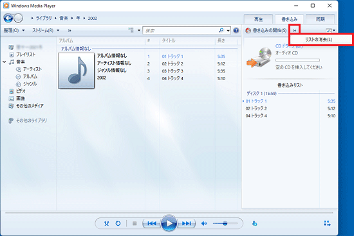The height and width of the screenshot is (236, 354).
Task: Toggle repeat playback
Action: tap(118, 223)
